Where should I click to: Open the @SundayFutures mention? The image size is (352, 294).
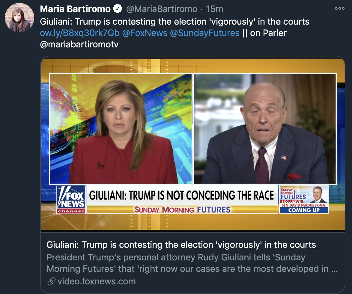204,33
